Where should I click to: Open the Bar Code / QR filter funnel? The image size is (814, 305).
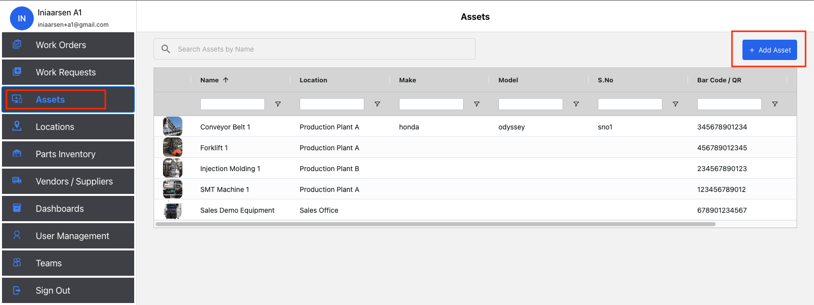point(775,104)
